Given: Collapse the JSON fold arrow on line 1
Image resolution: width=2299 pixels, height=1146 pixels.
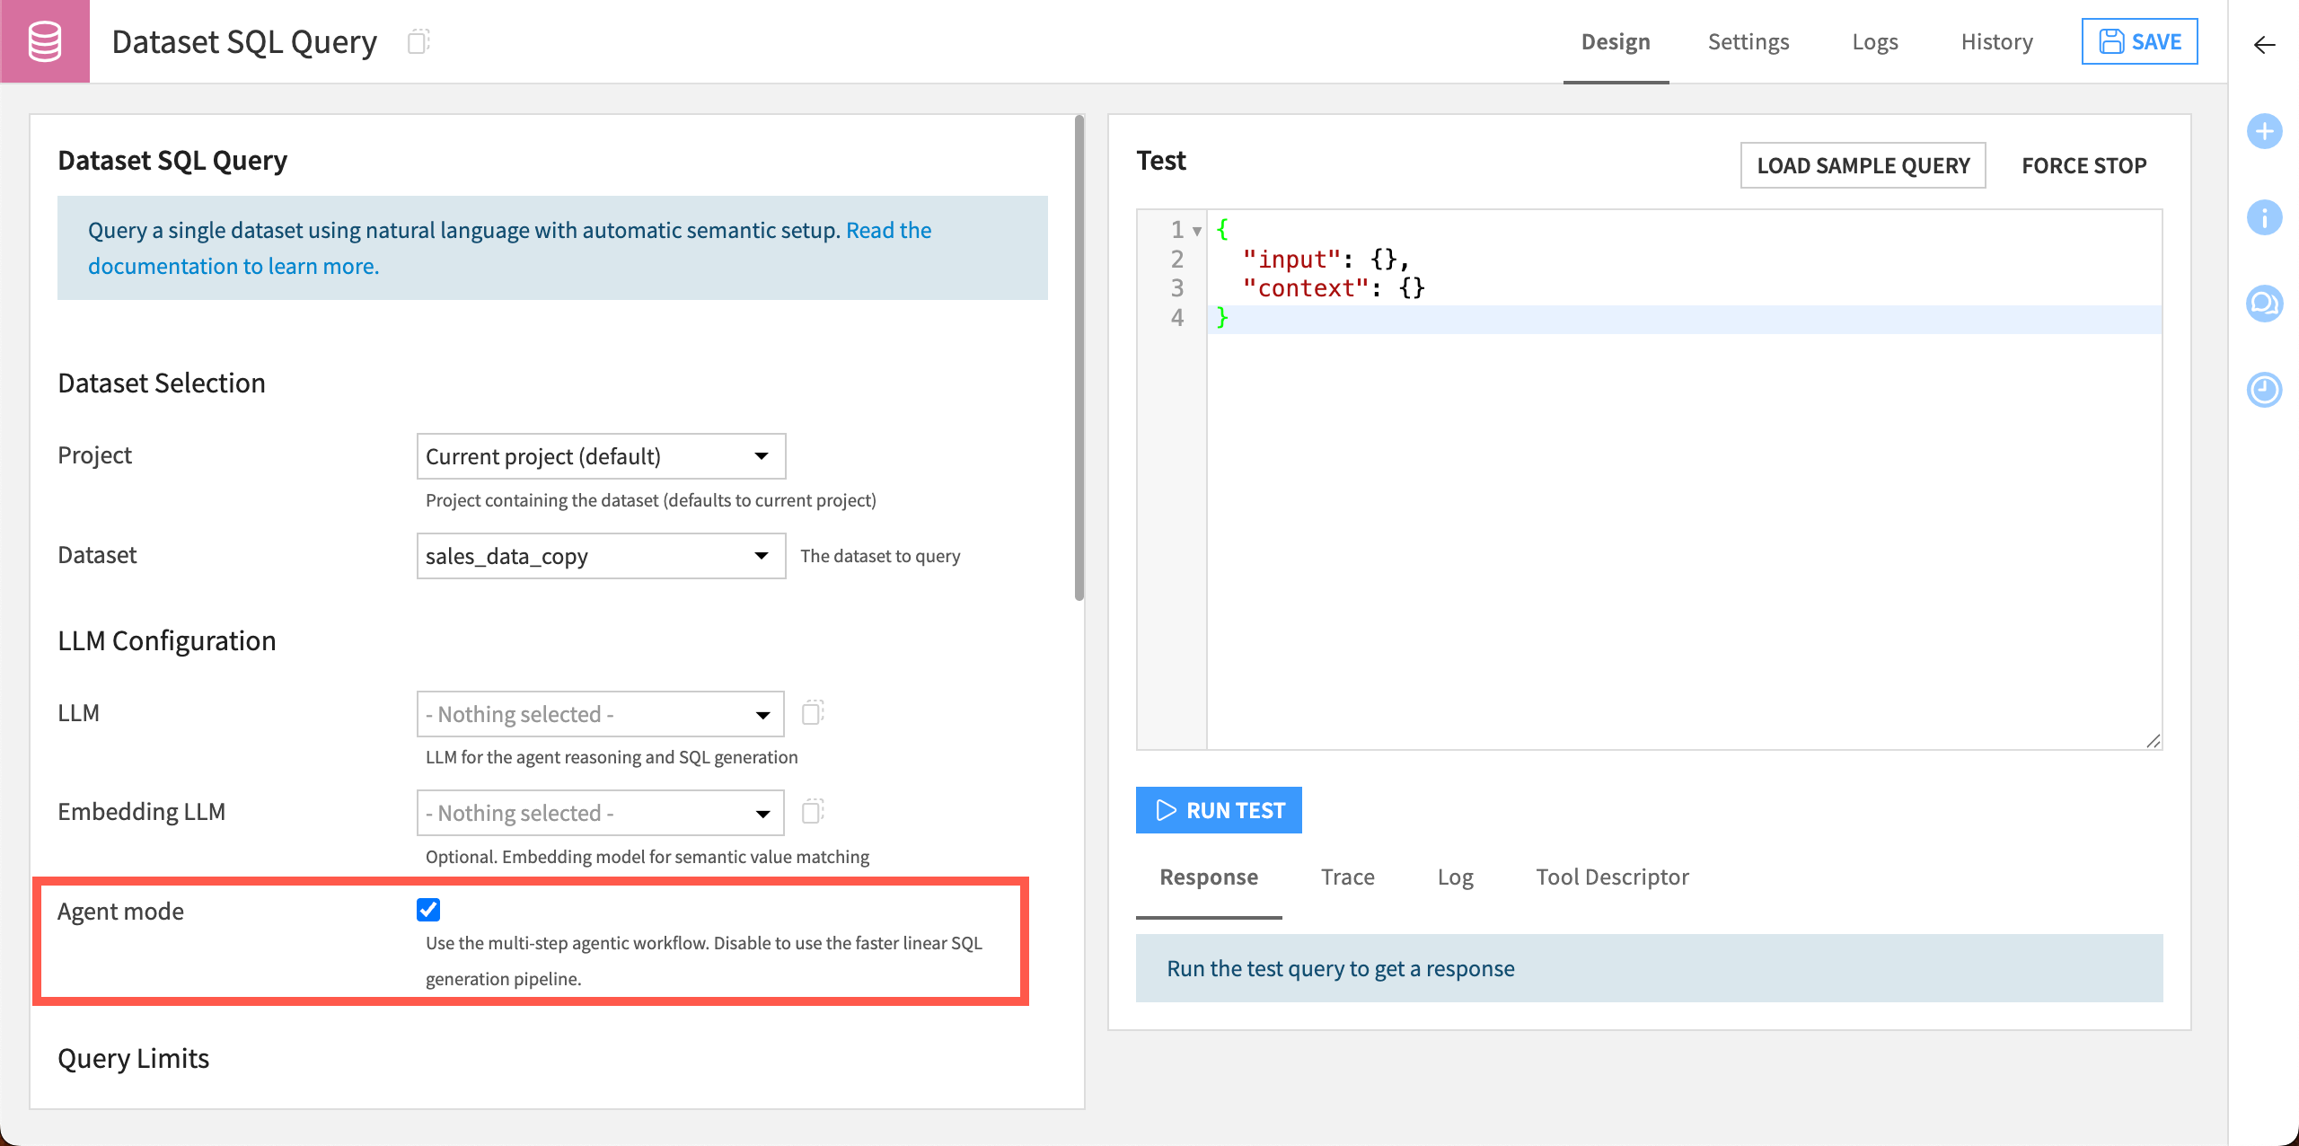Looking at the screenshot, I should point(1197,231).
